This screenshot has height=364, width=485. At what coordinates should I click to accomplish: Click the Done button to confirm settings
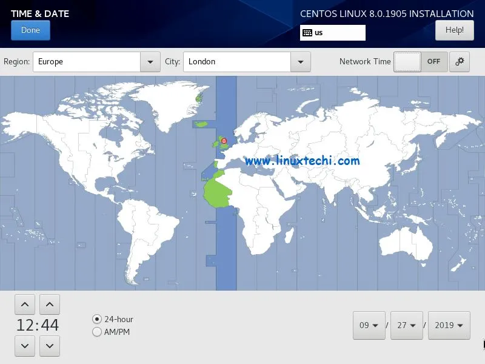(30, 30)
